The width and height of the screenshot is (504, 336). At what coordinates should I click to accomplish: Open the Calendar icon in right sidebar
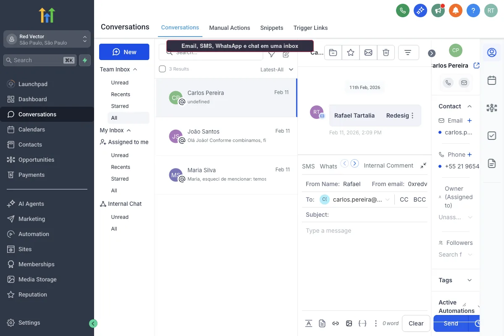coord(492,80)
